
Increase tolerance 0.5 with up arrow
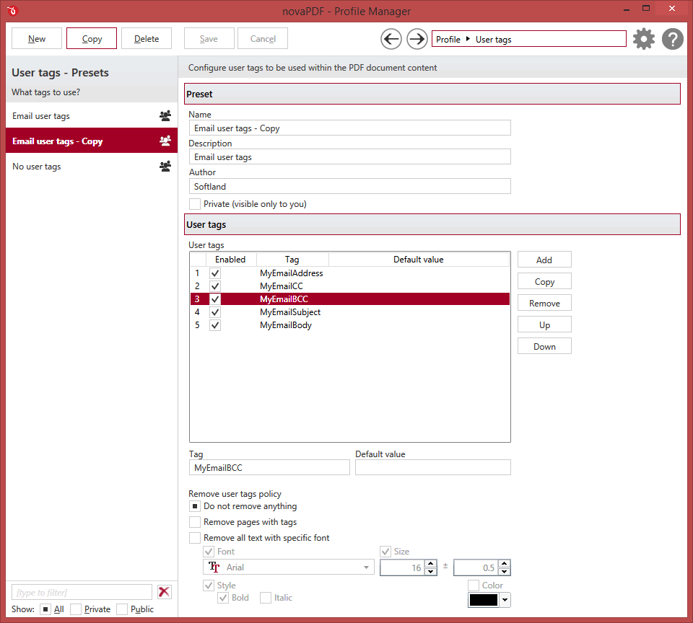[505, 563]
